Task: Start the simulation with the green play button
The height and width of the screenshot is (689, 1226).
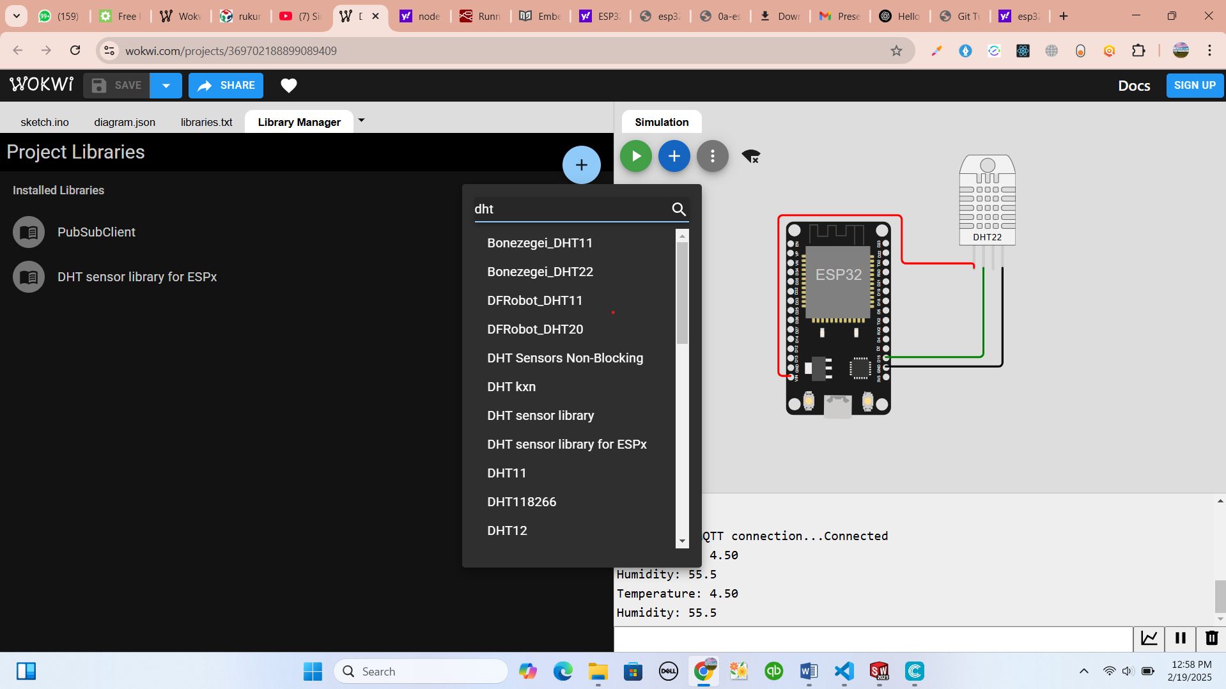Action: [x=636, y=156]
